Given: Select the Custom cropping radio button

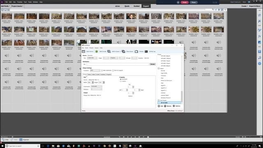Looking at the screenshot, I should [120, 81].
